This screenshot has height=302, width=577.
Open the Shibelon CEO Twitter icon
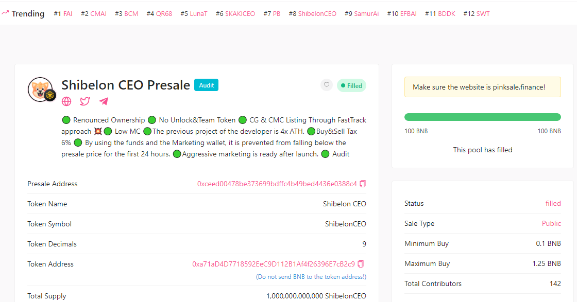pos(85,101)
